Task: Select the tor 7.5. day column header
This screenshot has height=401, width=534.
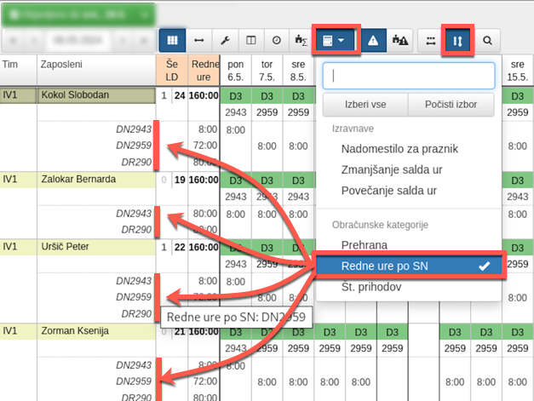Action: [267, 71]
